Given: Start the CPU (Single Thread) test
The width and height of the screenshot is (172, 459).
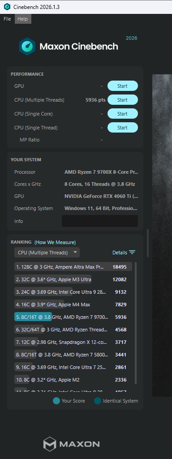Looking at the screenshot, I should coord(122,128).
